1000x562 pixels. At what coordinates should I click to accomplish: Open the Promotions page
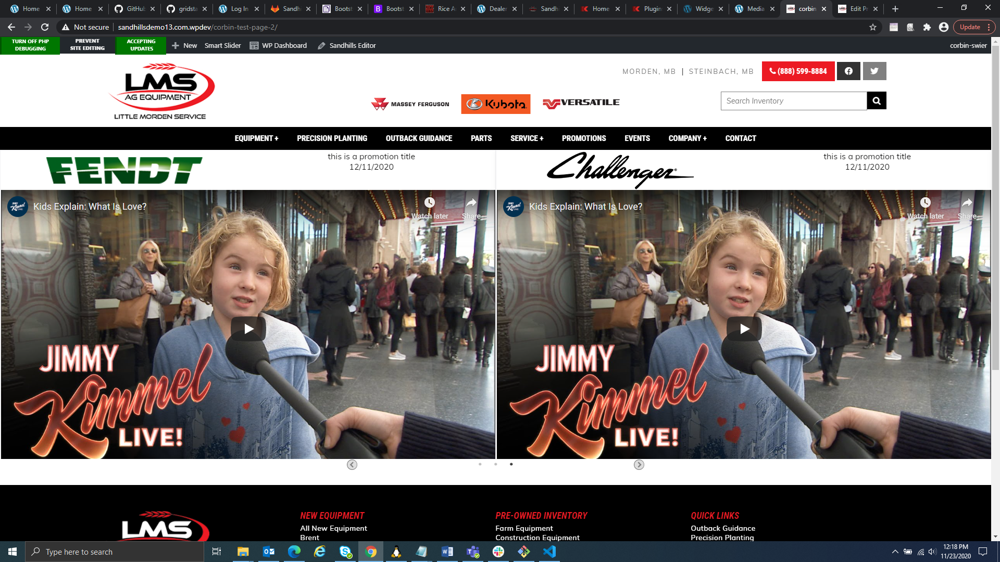584,138
